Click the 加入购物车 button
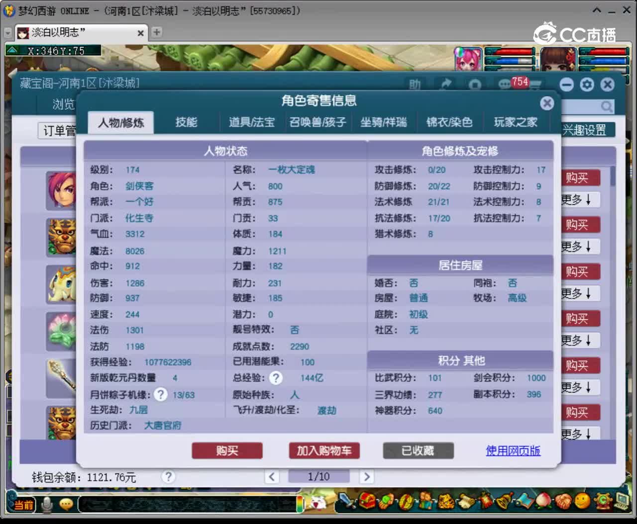The image size is (637, 524). coord(324,451)
